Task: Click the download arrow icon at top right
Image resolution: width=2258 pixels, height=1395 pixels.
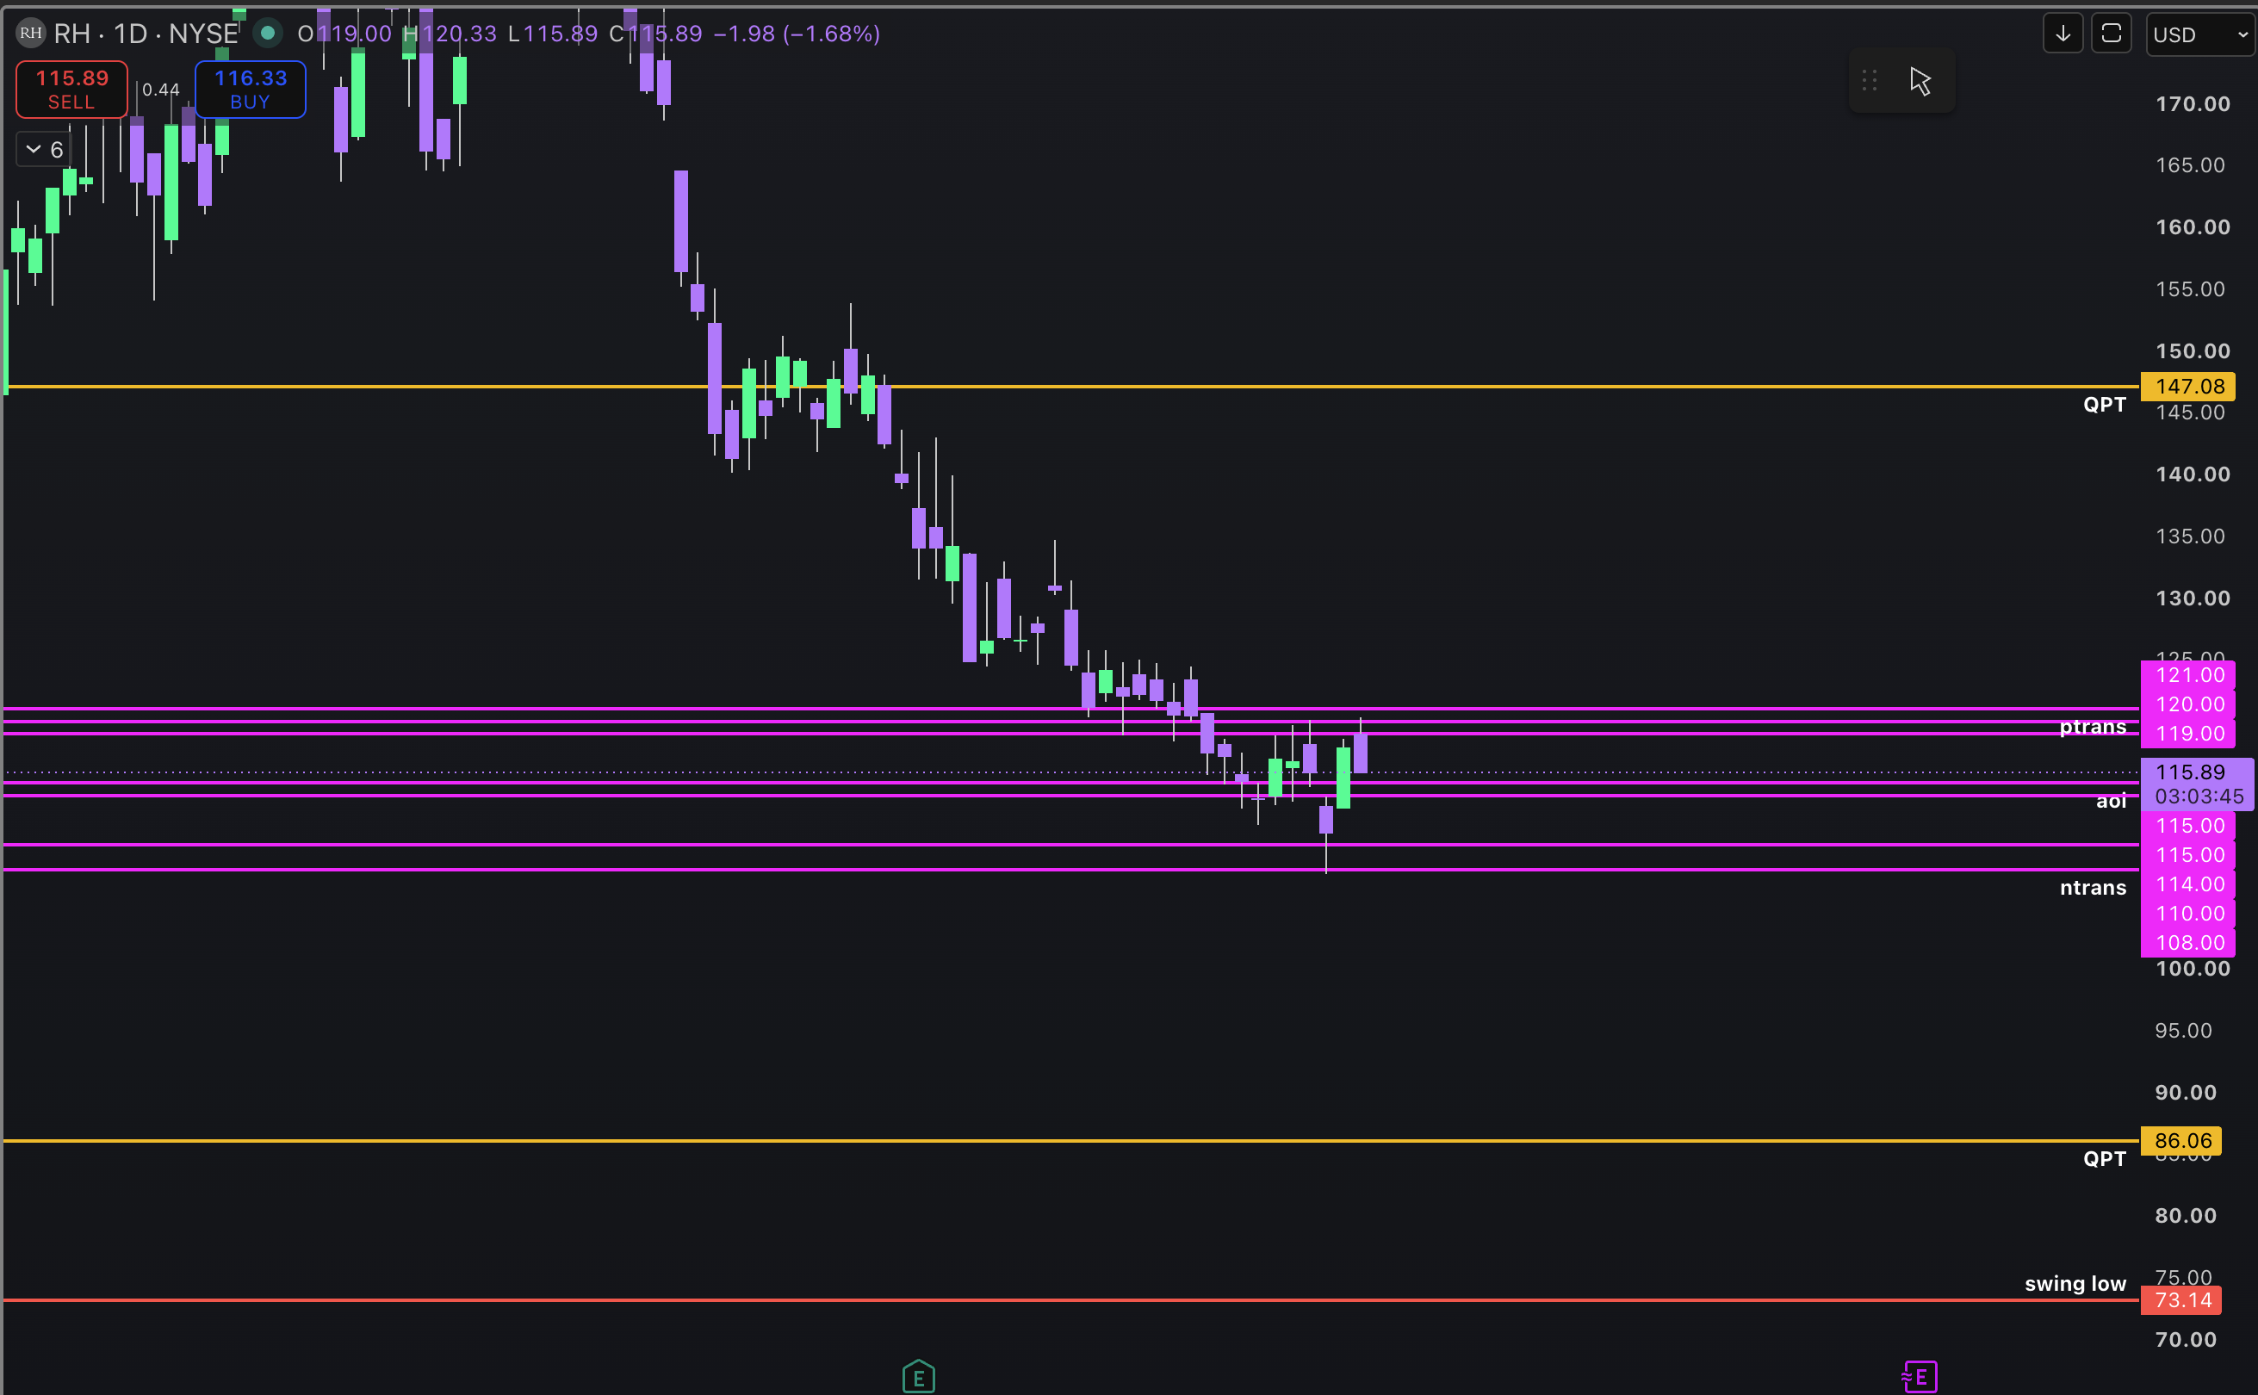Action: [2063, 34]
